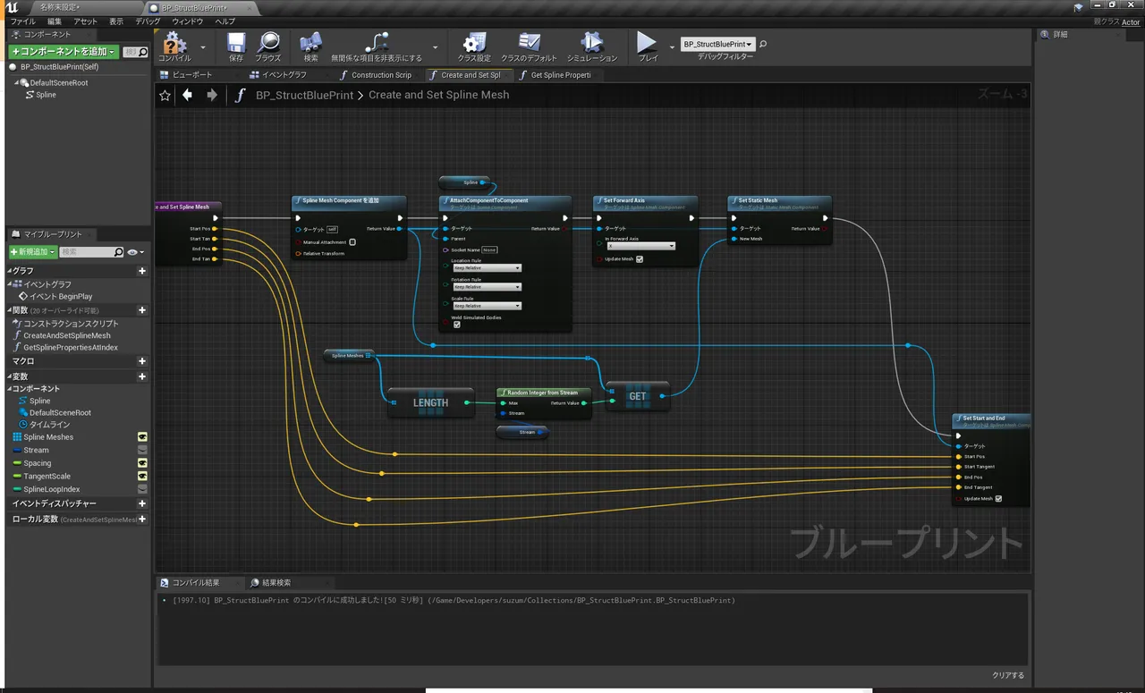Toggle the eye visibility for Spline Meshes variable
This screenshot has width=1145, height=693.
point(141,437)
